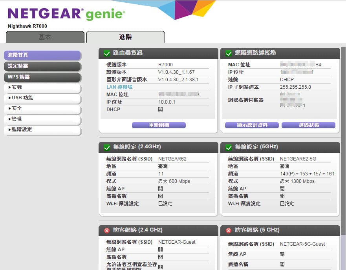
Task: Click the GUI language version V1.0.4.30_2.1.38.1
Action: click(x=178, y=80)
